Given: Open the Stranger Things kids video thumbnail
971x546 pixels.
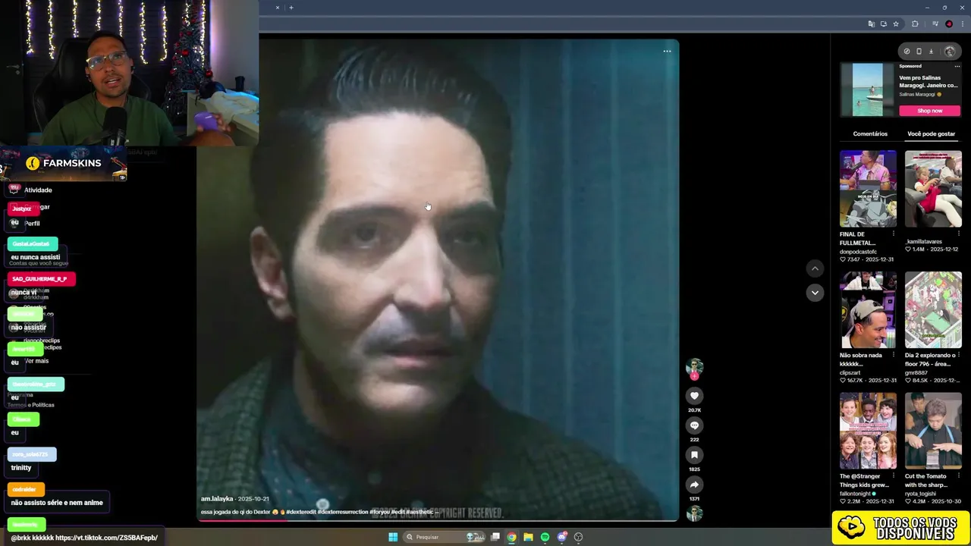Looking at the screenshot, I should point(868,431).
